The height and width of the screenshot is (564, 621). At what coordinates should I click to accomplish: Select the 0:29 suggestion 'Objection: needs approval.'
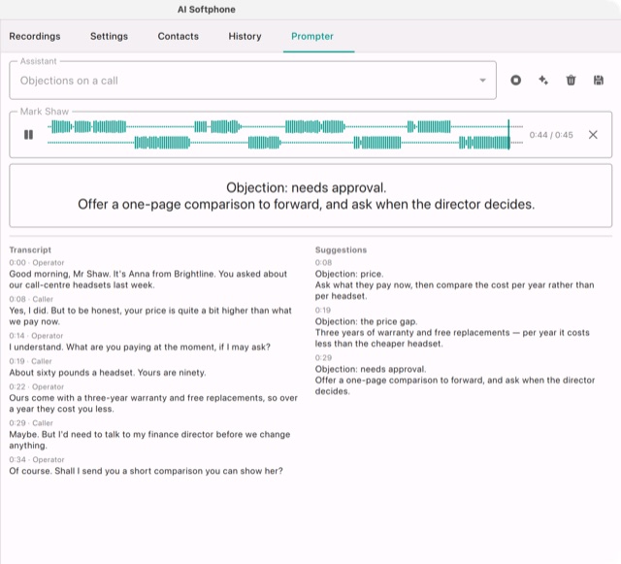[x=371, y=369]
